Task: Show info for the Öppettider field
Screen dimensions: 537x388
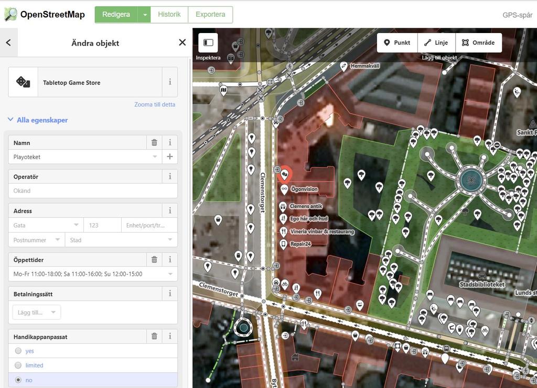Action: click(x=170, y=259)
